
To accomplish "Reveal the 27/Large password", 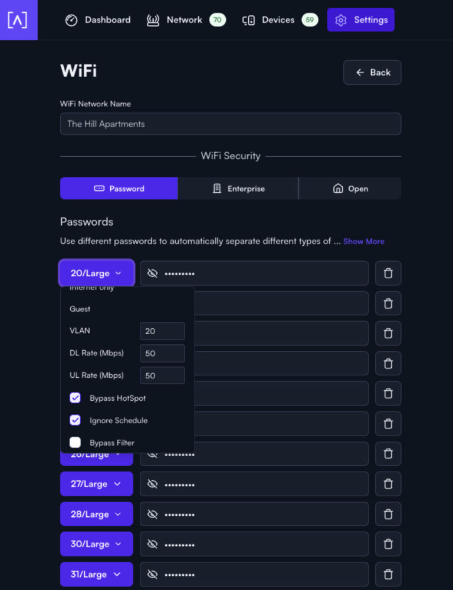I will (x=152, y=484).
